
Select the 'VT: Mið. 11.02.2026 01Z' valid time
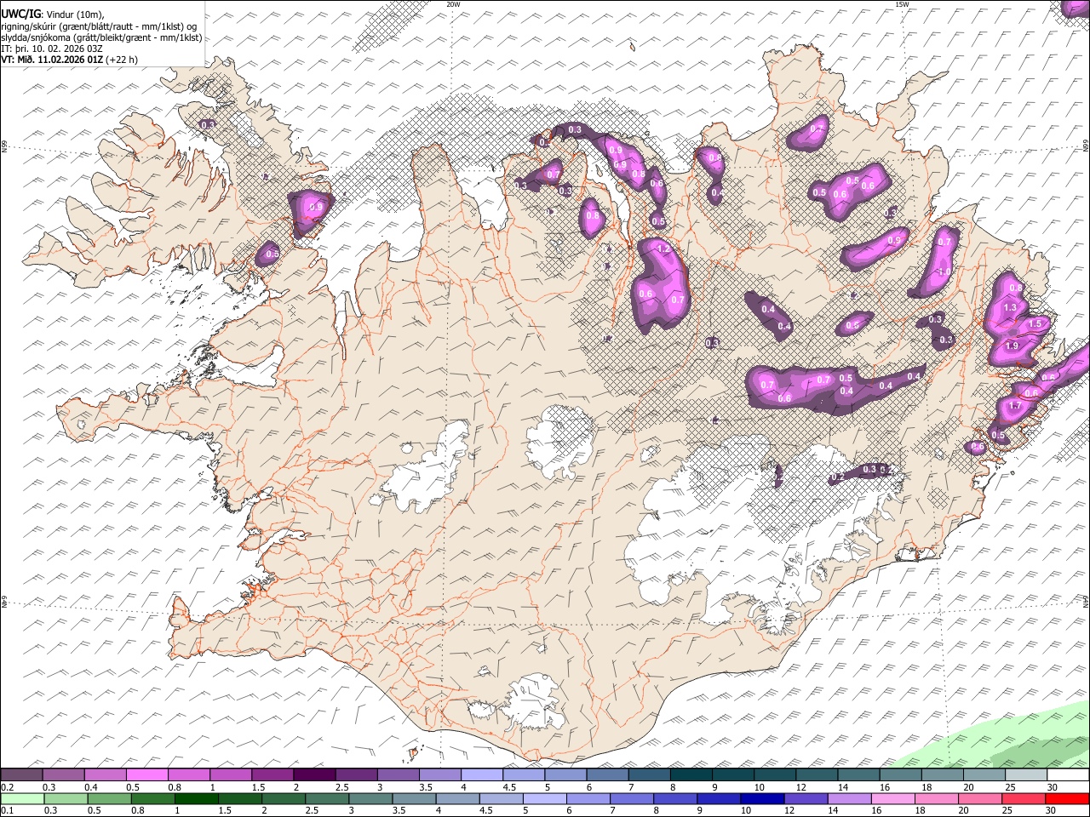[53, 60]
